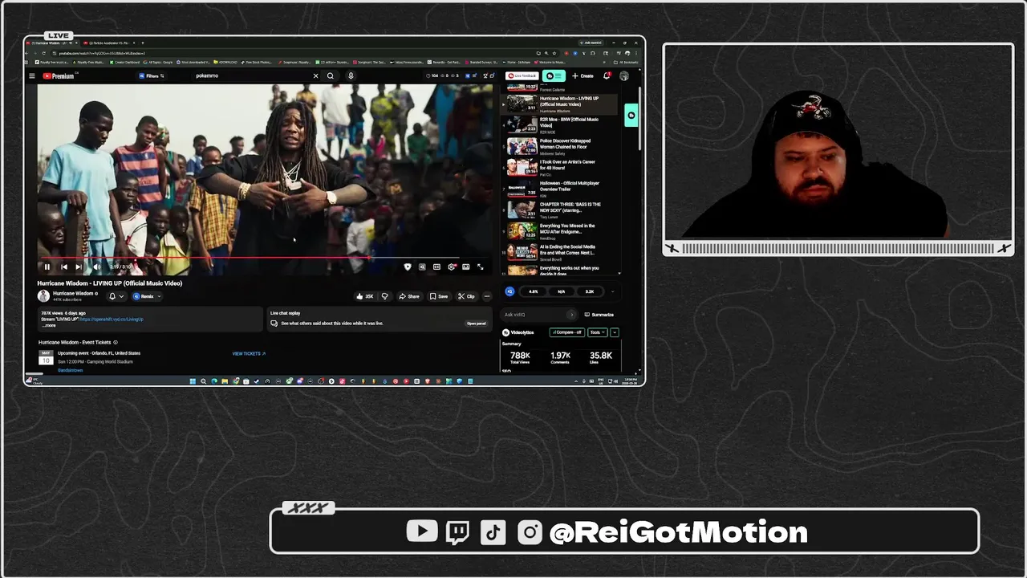
Task: Enter fullscreen mode
Action: pyautogui.click(x=480, y=267)
